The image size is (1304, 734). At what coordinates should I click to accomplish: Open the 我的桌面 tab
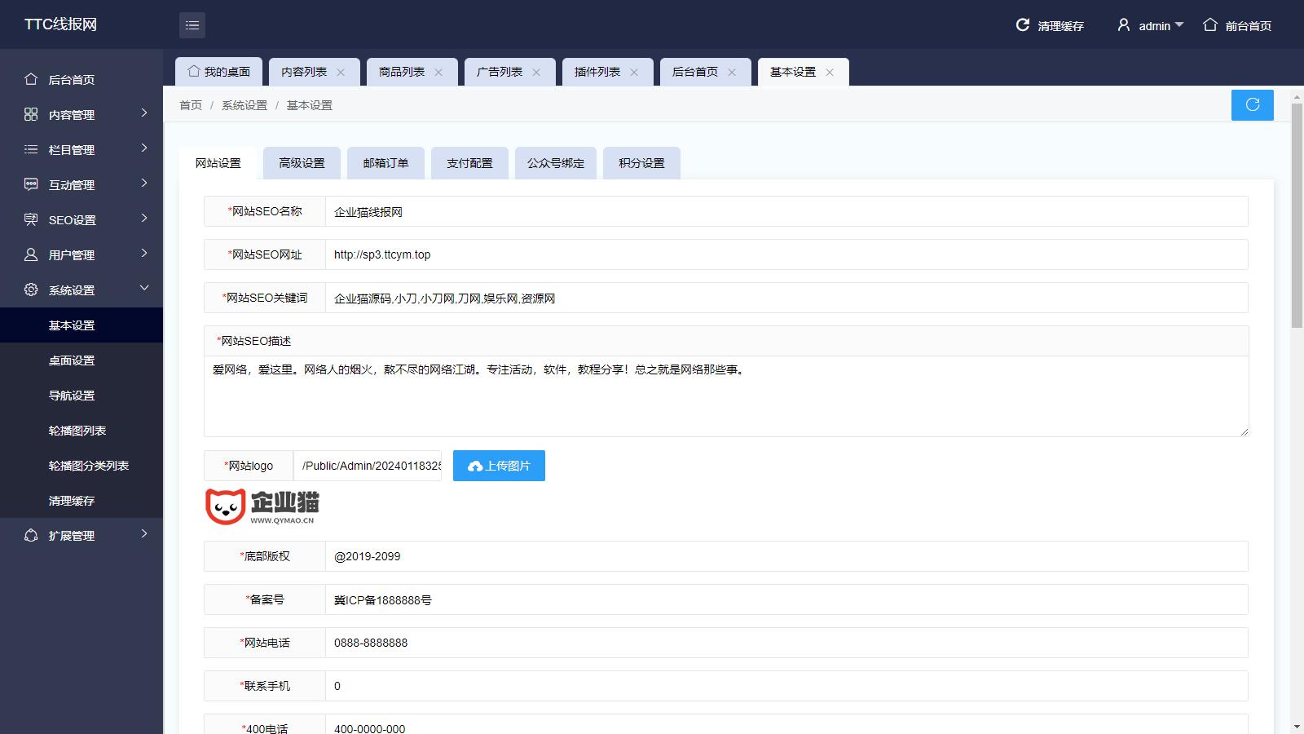[x=218, y=72]
